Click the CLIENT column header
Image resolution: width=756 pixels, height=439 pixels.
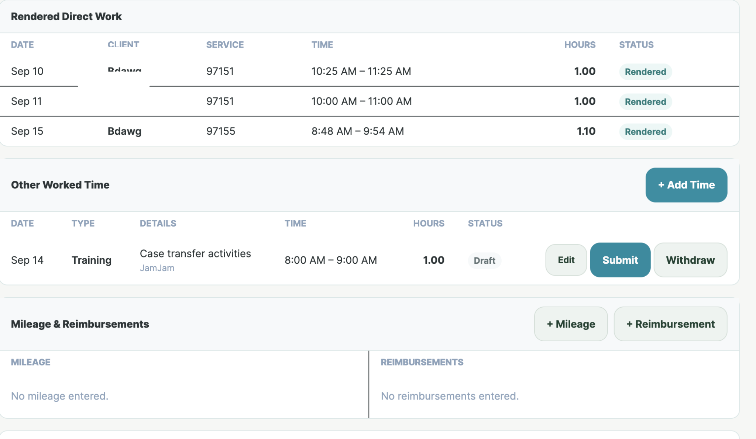coord(123,45)
